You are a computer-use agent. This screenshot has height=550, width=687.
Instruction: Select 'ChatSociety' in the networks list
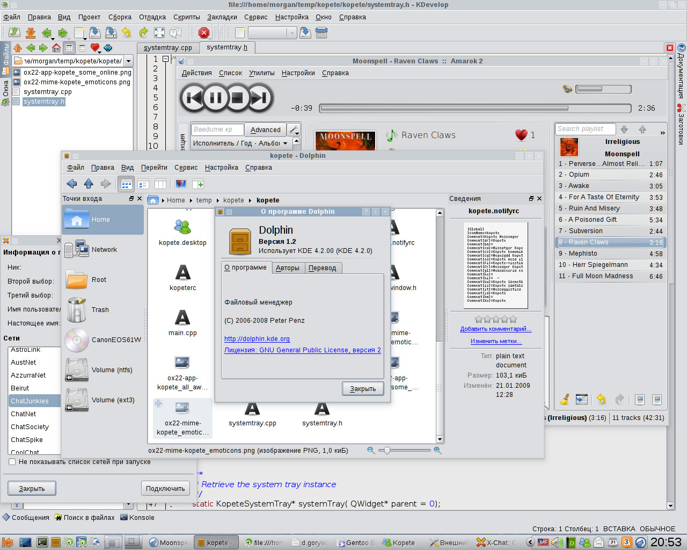coord(34,427)
